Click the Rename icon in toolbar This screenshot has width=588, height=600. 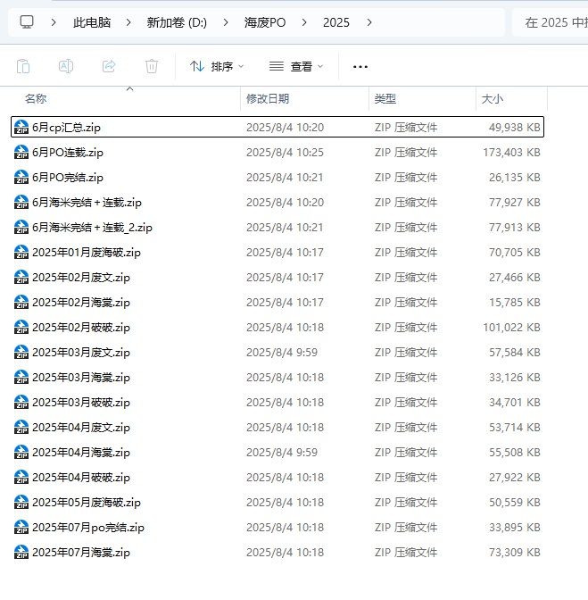66,66
